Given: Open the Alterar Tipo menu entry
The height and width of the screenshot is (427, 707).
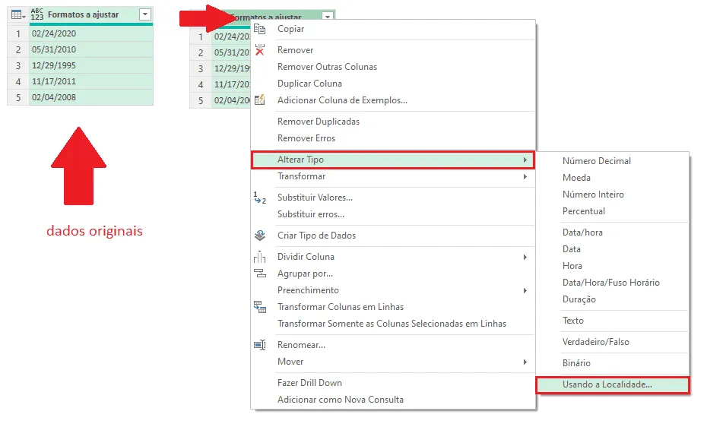Looking at the screenshot, I should [x=393, y=160].
